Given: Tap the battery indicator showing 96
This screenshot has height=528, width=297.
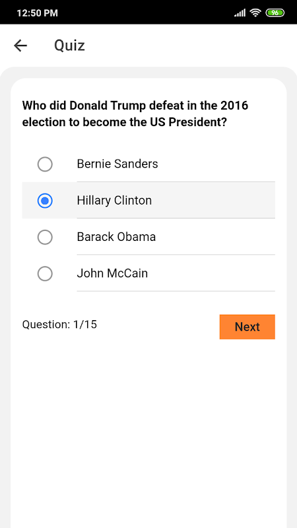Looking at the screenshot, I should tap(275, 13).
